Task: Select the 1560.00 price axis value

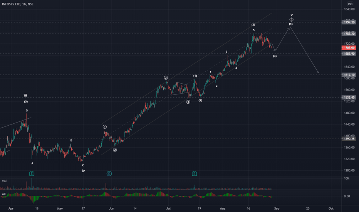Action: point(349,90)
